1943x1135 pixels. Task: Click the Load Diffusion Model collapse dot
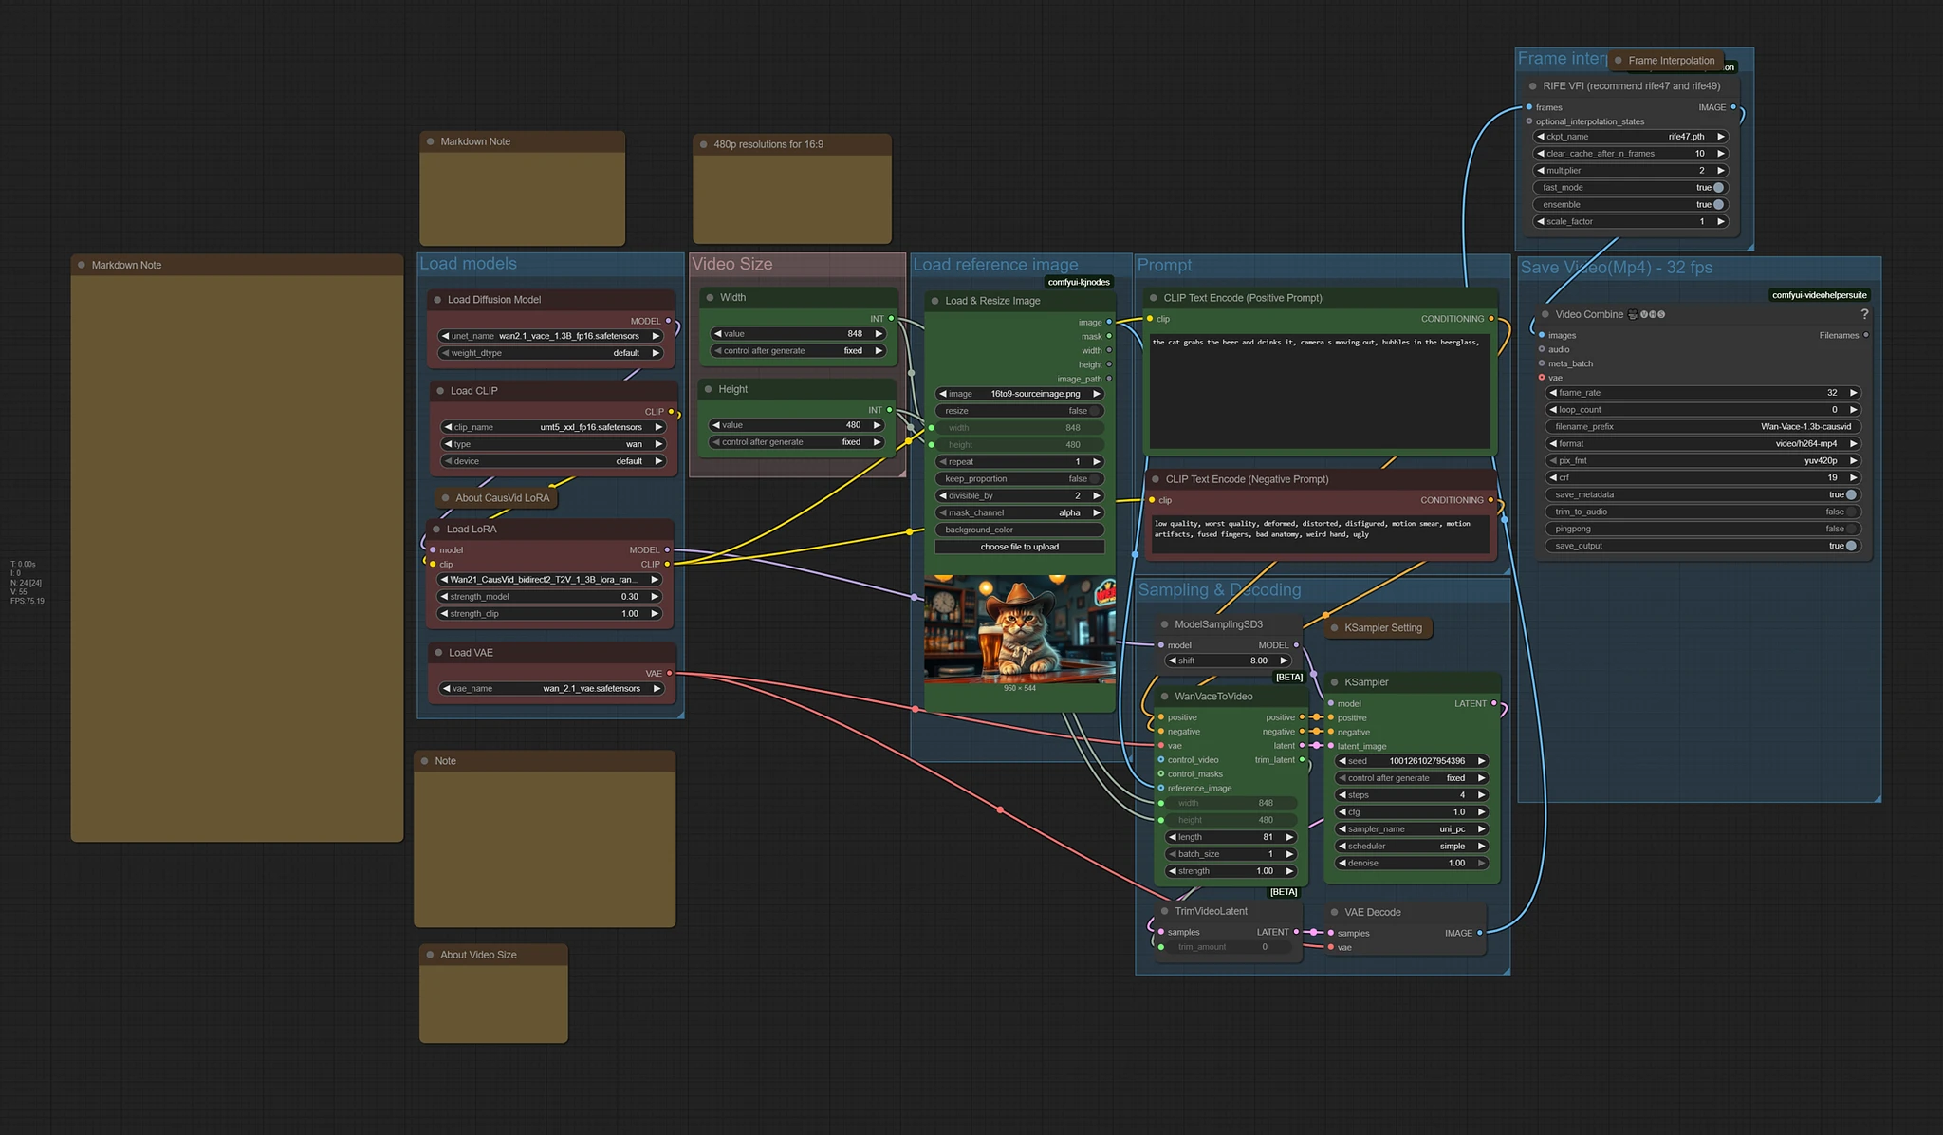pyautogui.click(x=437, y=300)
